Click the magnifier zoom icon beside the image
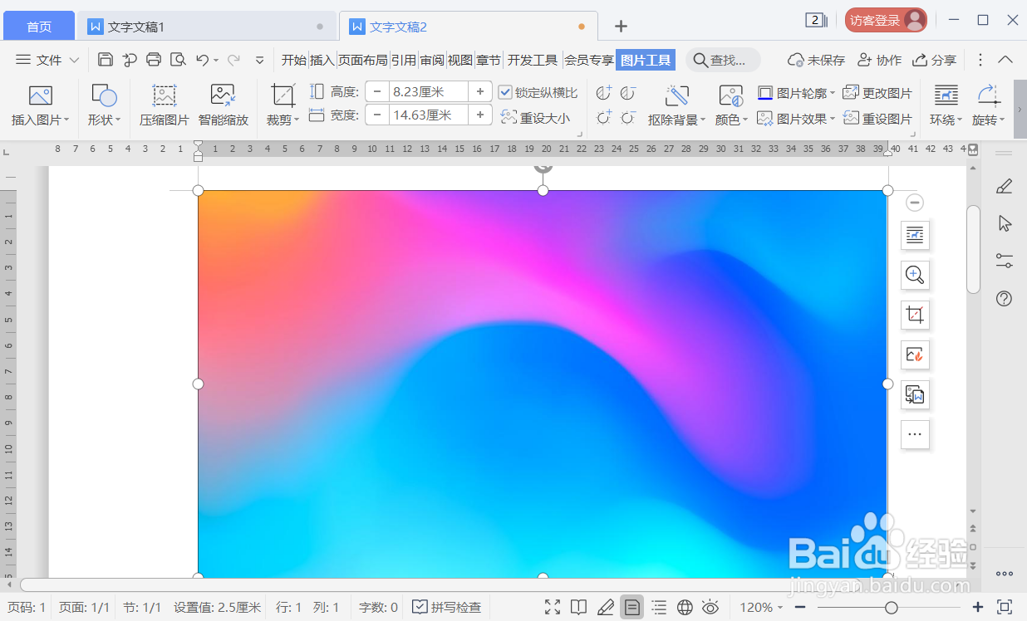This screenshot has height=621, width=1027. (914, 275)
